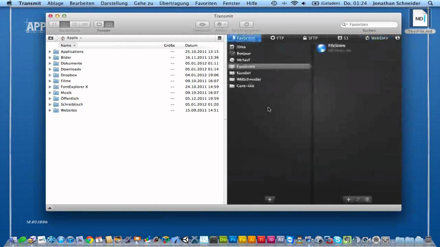The width and height of the screenshot is (440, 247).
Task: Select Core-Lab folder in favorites sidebar
Action: pos(269,86)
